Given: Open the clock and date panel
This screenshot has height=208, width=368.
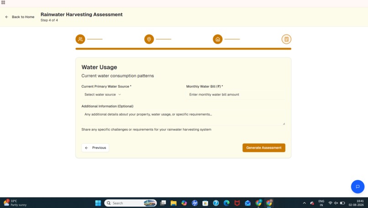Looking at the screenshot, I should tap(356, 203).
